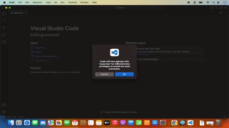This screenshot has width=229, height=128.
Task: Open the Edit menu
Action: click(x=27, y=2)
